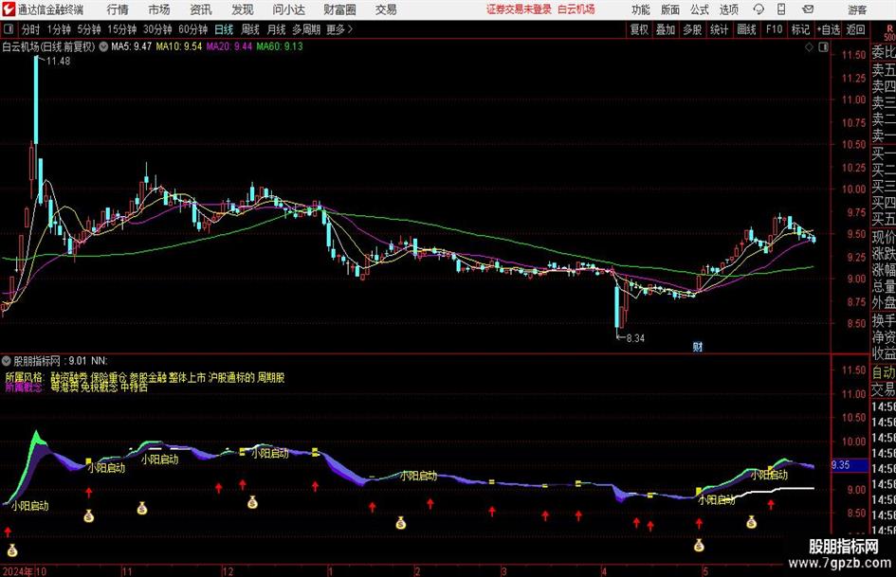Switch to 15分钟 period
This screenshot has height=577, width=896.
121,29
